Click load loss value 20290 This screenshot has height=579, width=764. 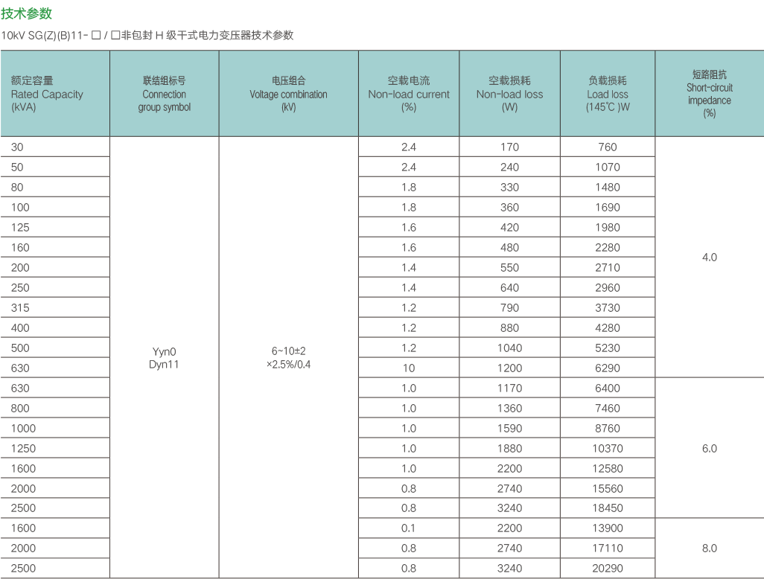pyautogui.click(x=608, y=569)
